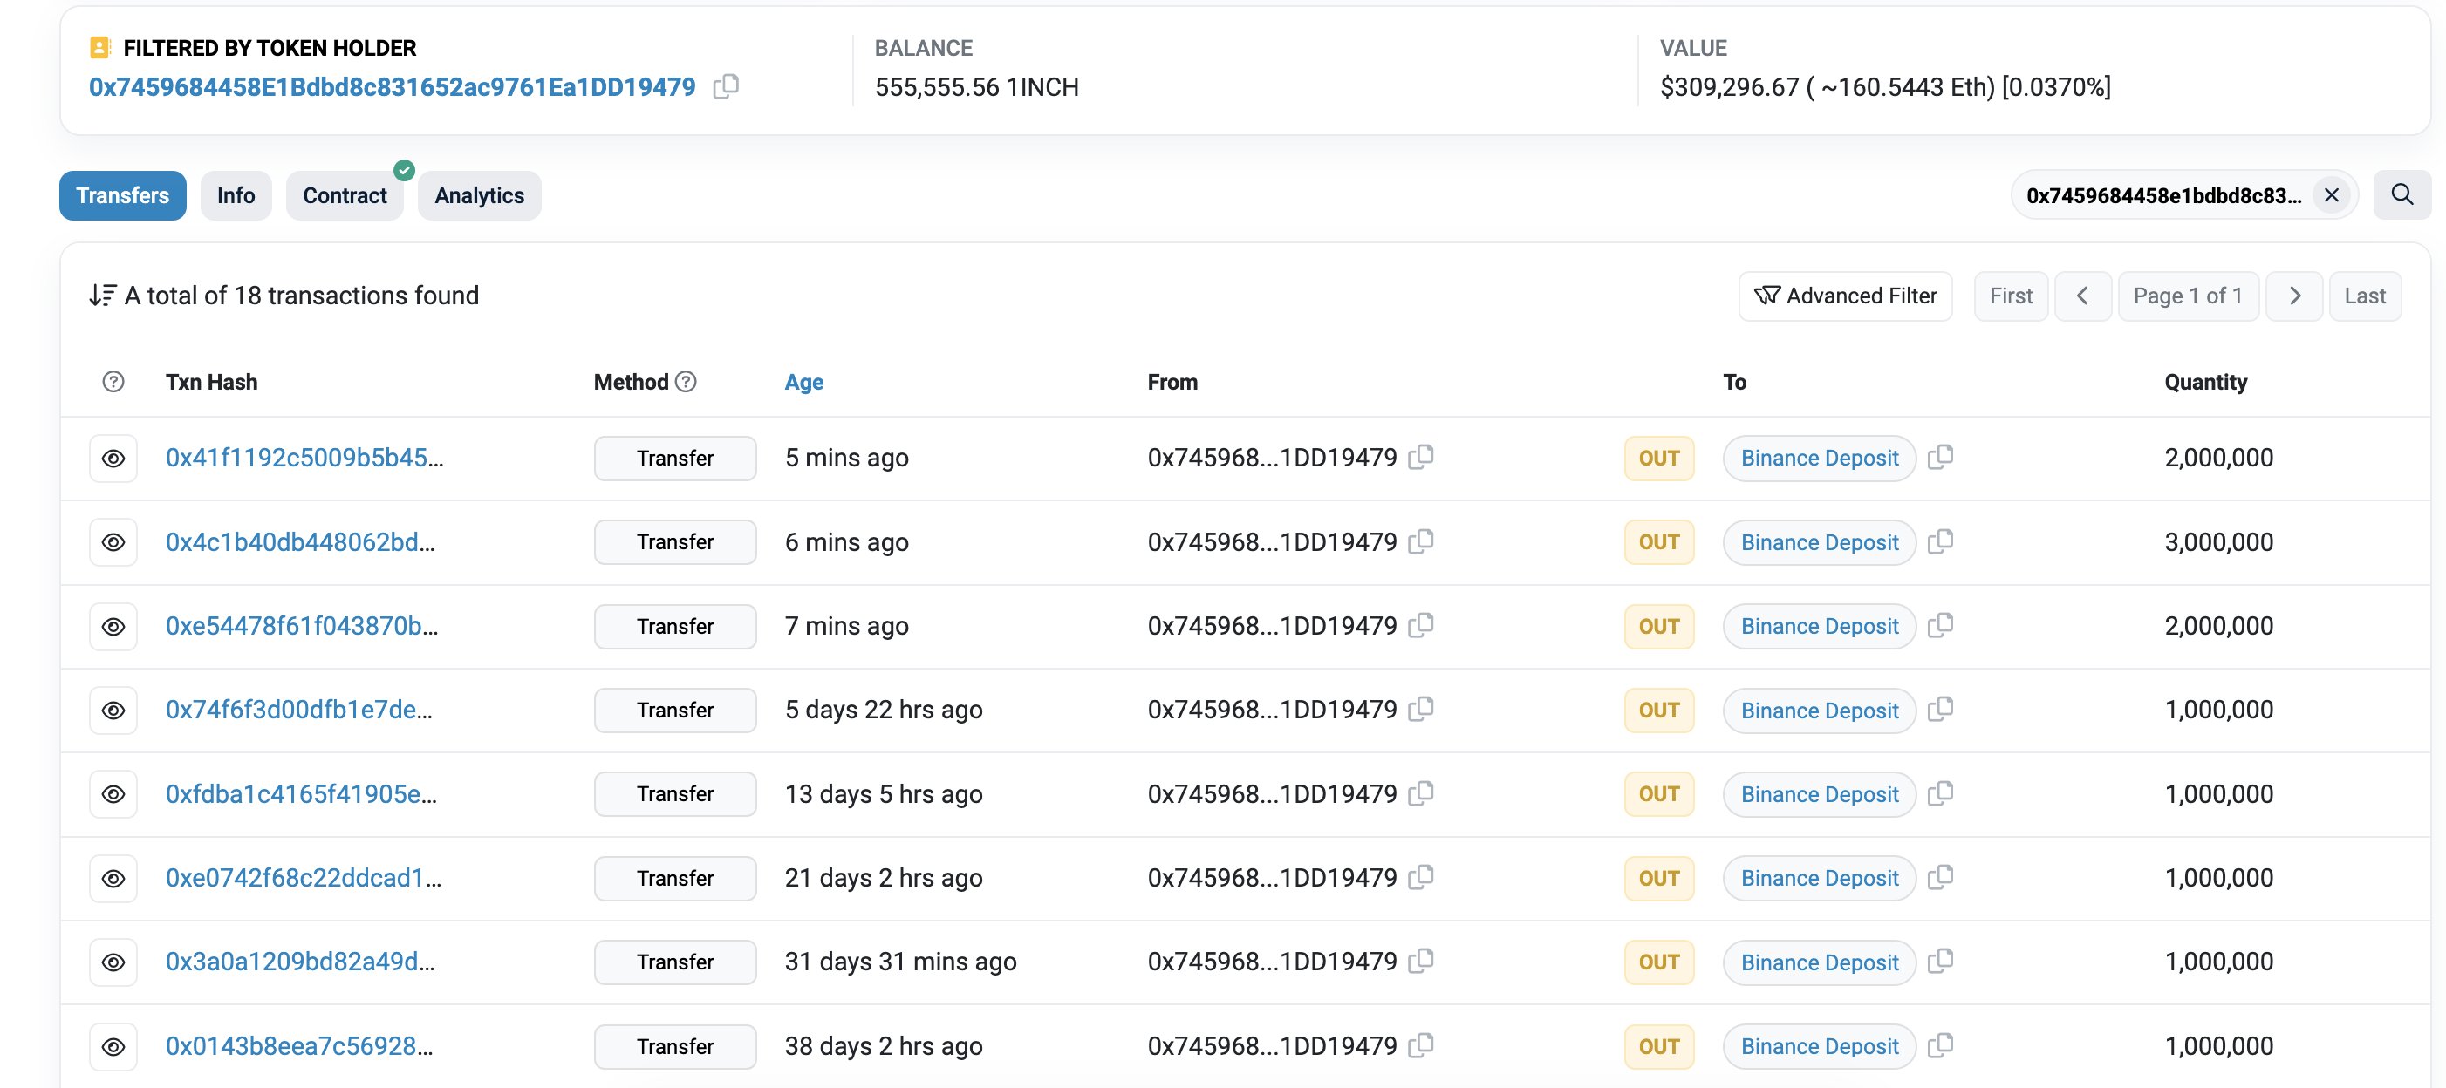Click the sort icon beside total transactions

click(x=103, y=295)
